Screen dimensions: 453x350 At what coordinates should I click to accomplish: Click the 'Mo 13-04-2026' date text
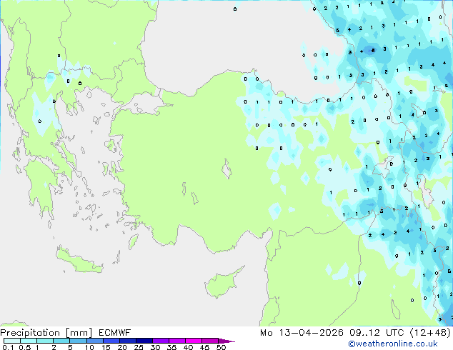(x=302, y=333)
